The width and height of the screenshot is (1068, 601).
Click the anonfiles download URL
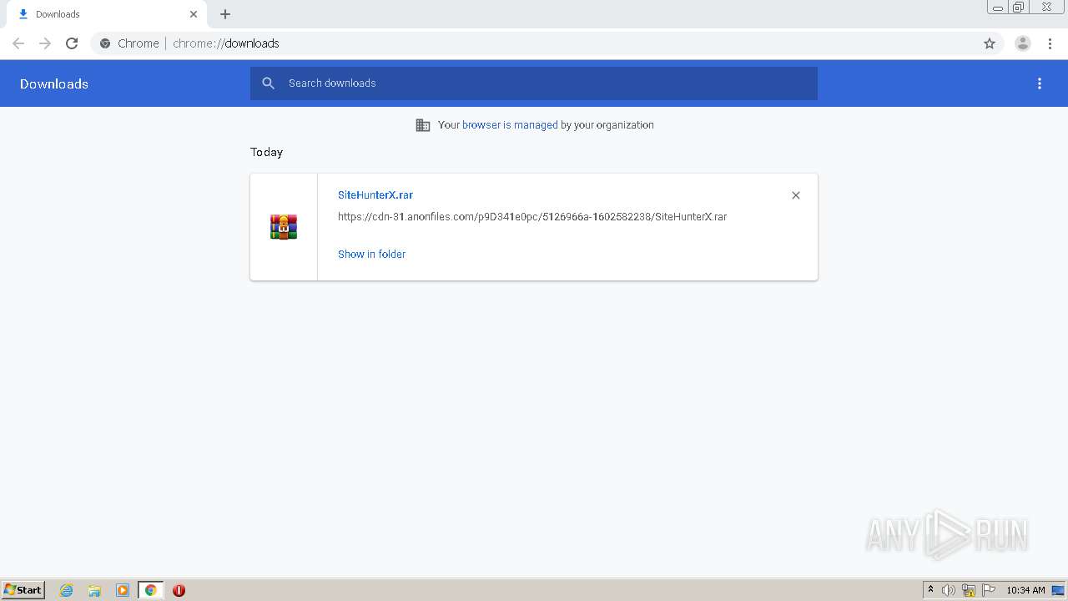532,216
